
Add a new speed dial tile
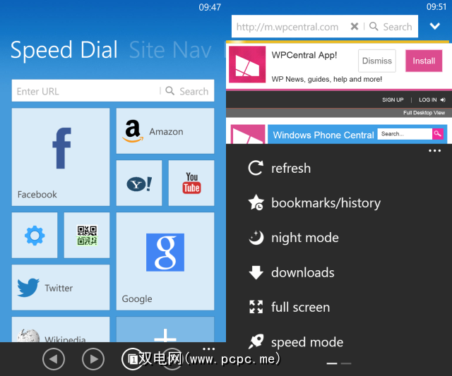click(x=165, y=329)
